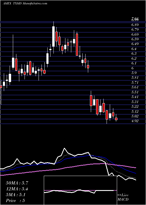
Task: Open the MACD inset chart panel
Action: (x=80, y=190)
